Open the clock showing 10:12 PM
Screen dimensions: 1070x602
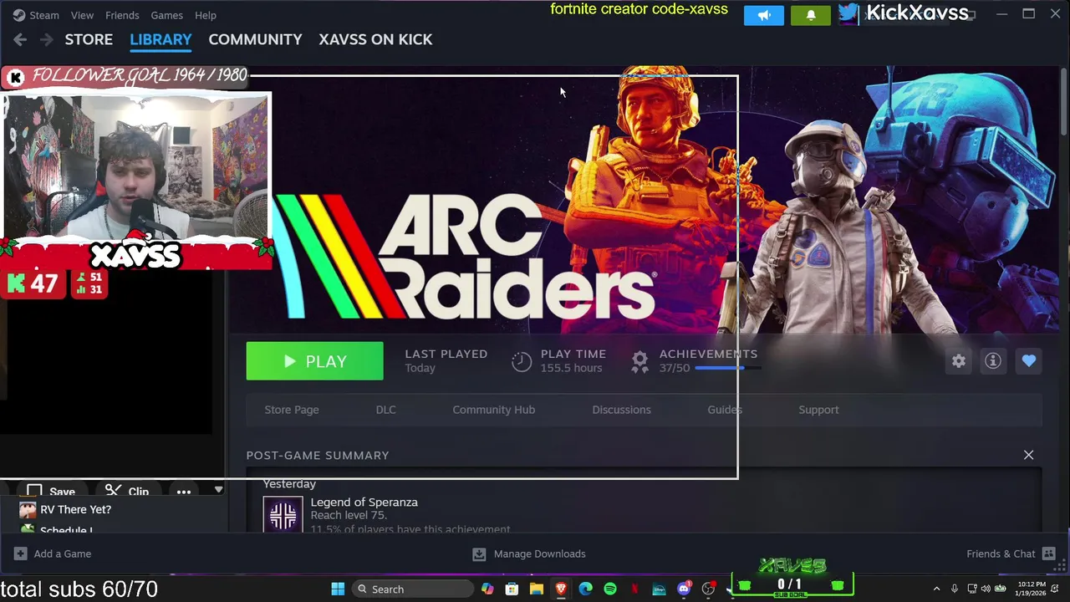(x=1032, y=589)
